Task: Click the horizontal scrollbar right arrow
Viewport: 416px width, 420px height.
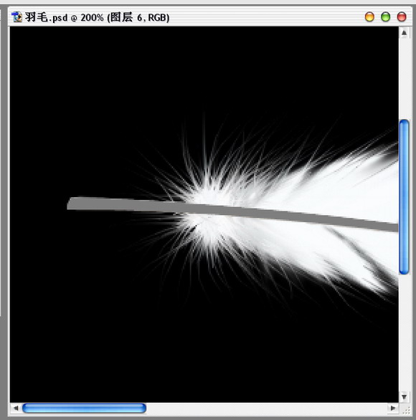Action: point(393,409)
